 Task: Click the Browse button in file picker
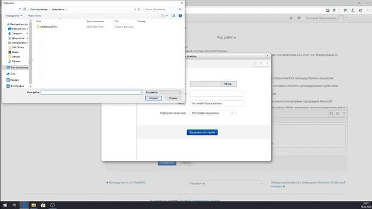pyautogui.click(x=228, y=84)
